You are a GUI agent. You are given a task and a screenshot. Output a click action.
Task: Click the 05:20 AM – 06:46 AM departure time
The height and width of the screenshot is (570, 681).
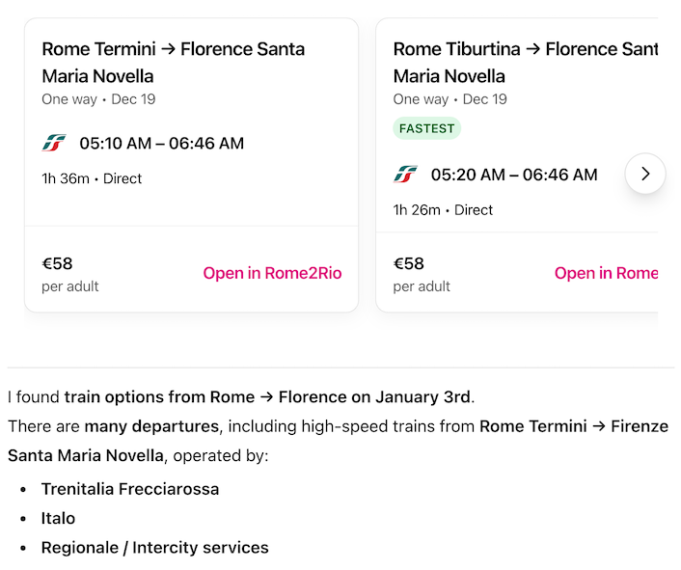coord(513,175)
